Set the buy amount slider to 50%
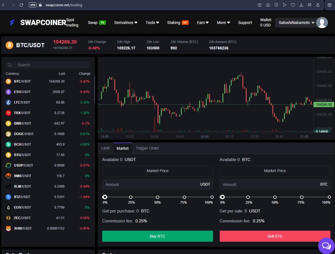The width and height of the screenshot is (335, 254). (157, 197)
